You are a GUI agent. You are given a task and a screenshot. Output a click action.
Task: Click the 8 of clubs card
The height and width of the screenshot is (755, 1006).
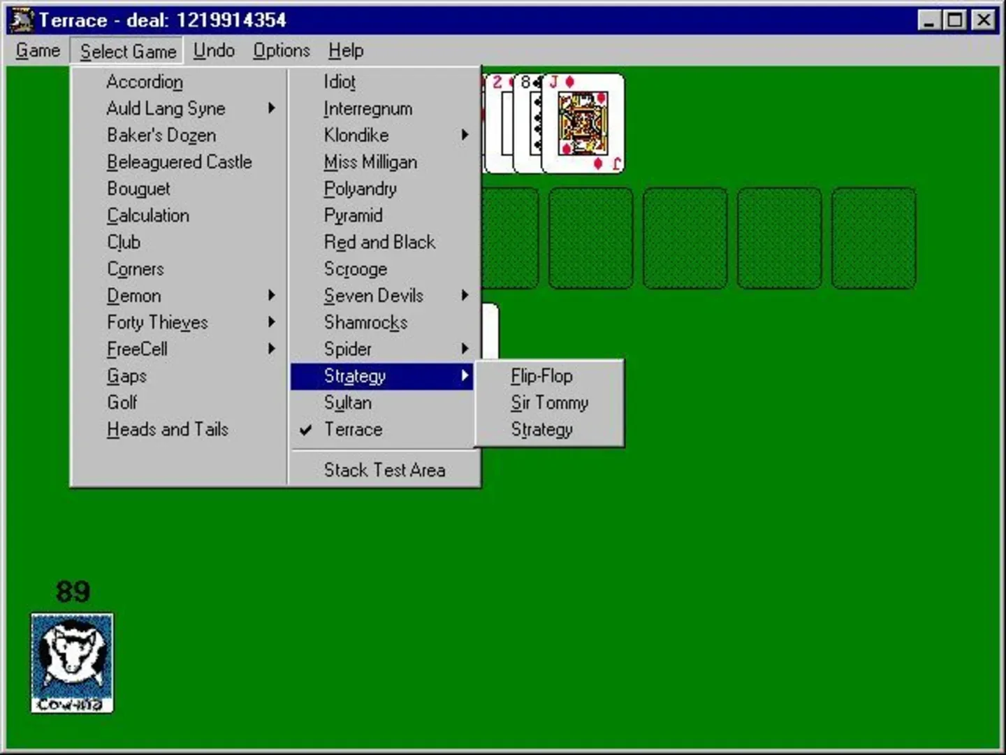coord(527,124)
